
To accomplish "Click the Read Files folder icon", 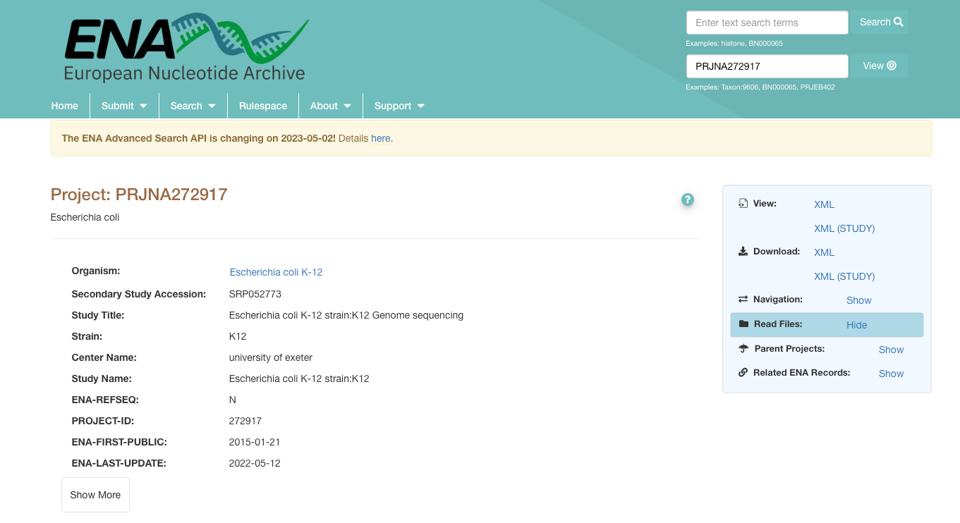I will tap(743, 324).
